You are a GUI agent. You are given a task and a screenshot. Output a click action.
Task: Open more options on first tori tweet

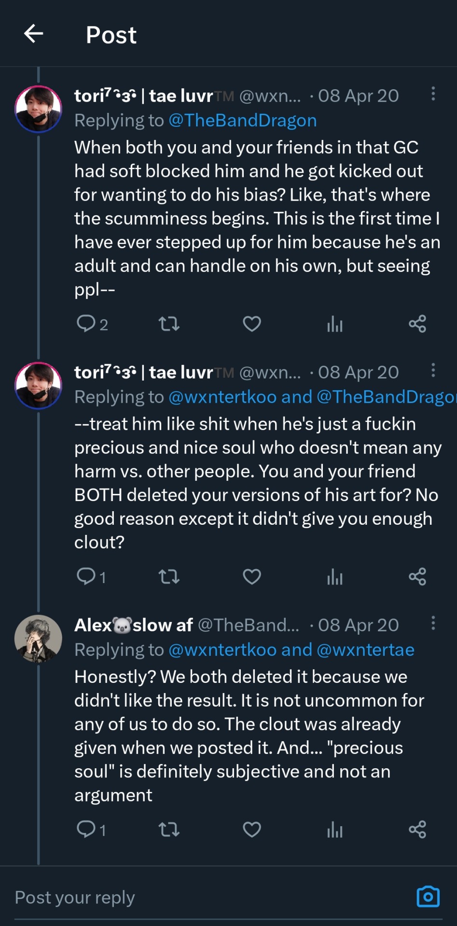coord(433,94)
